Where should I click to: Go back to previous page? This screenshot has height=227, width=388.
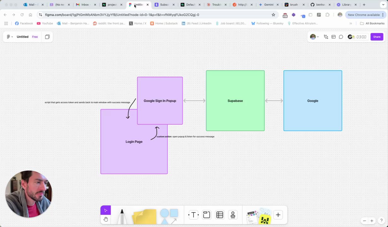coord(5,15)
